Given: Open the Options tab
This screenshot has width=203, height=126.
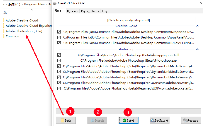Looking at the screenshot, I should (x=72, y=11).
